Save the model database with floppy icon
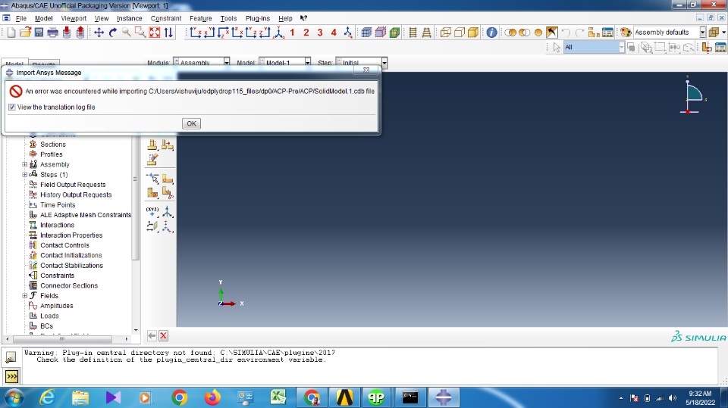 [39, 33]
